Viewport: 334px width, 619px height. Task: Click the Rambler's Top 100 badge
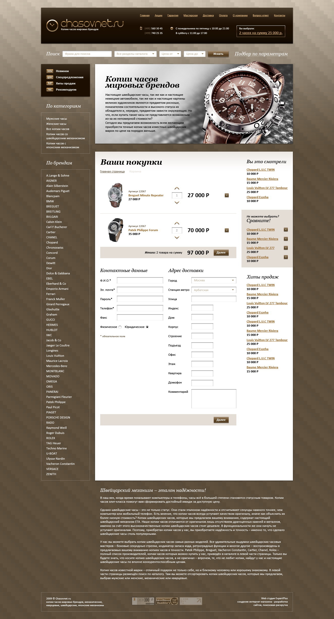click(166, 601)
